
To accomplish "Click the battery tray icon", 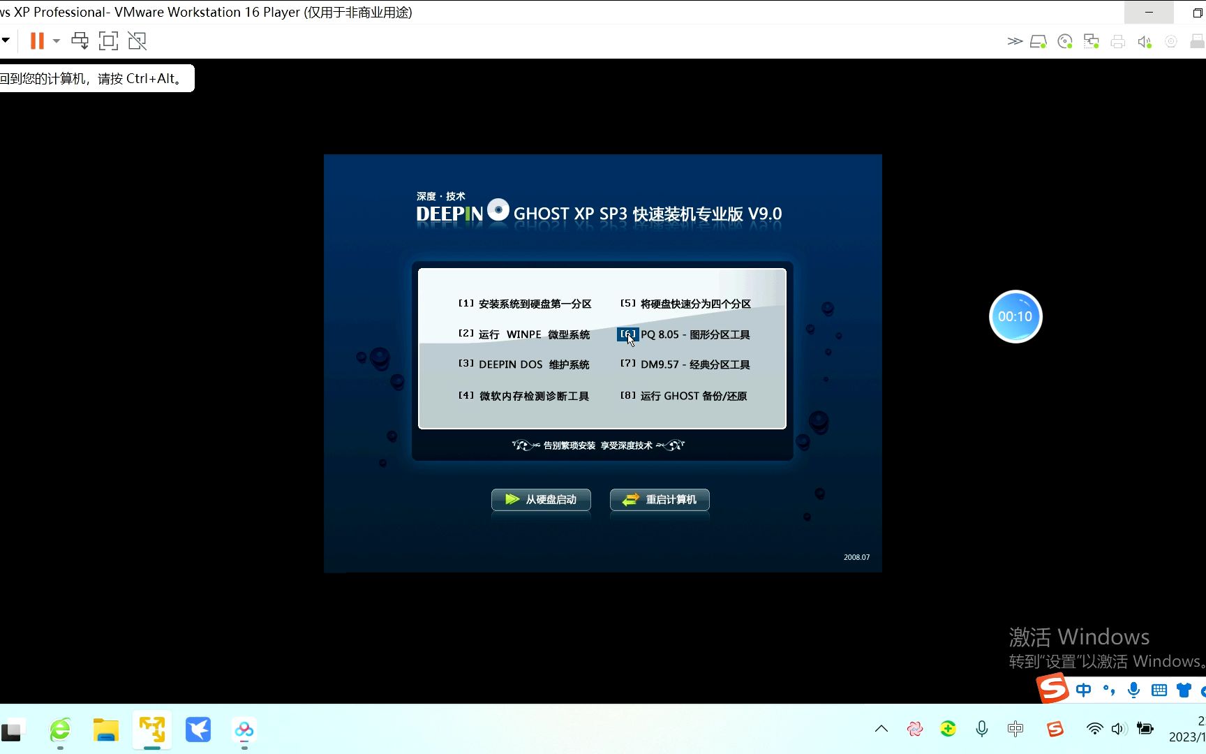I will [x=1145, y=729].
